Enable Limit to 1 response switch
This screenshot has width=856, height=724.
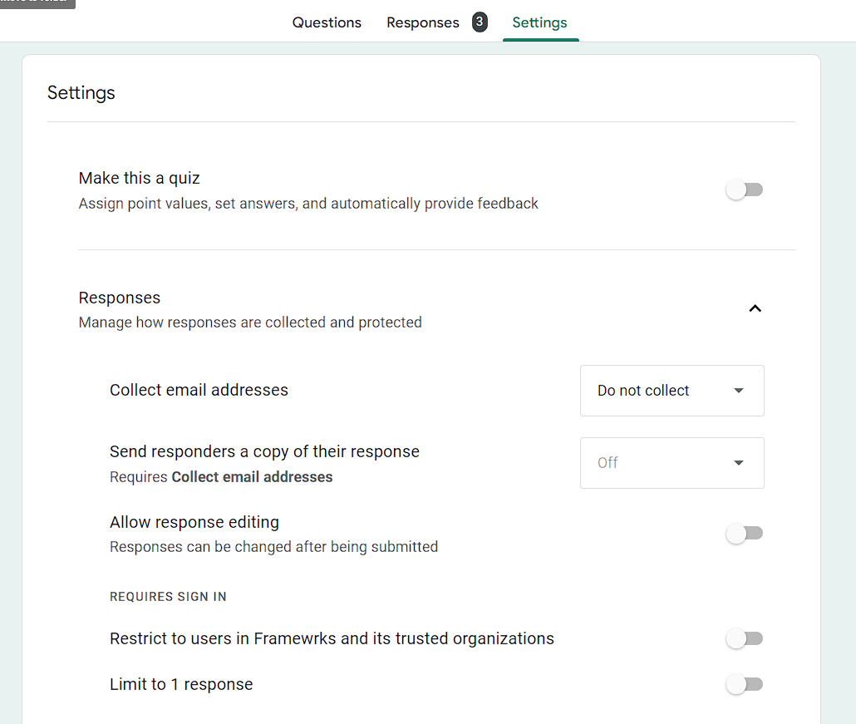click(x=744, y=685)
